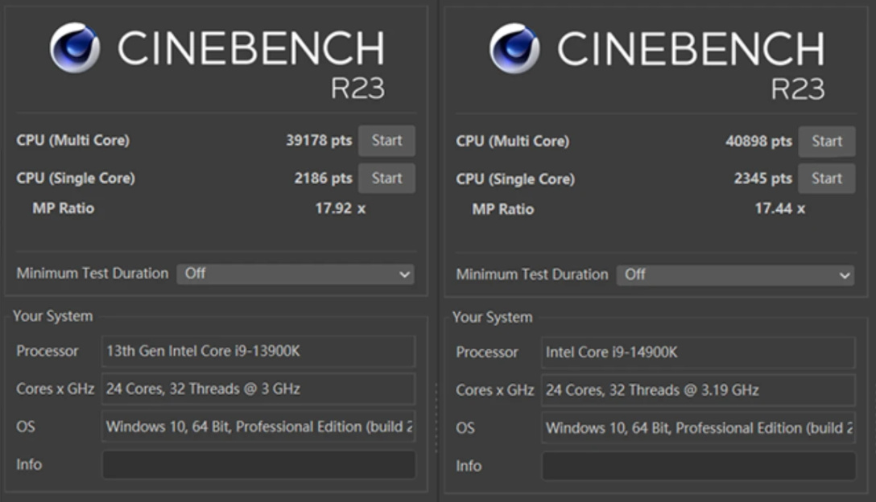Start Multi Core test beside 40898 pts
The height and width of the screenshot is (502, 876).
click(x=826, y=142)
